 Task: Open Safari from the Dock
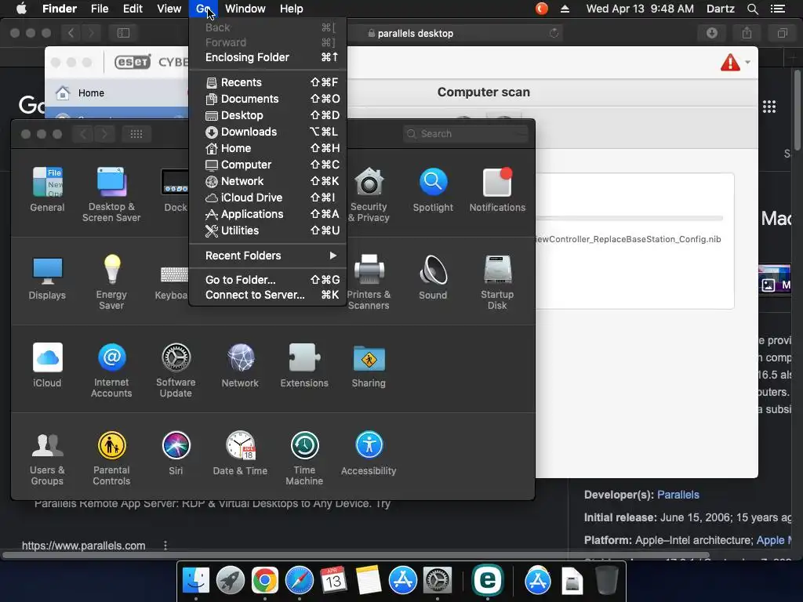(x=299, y=581)
